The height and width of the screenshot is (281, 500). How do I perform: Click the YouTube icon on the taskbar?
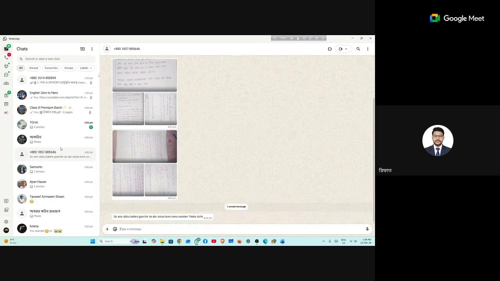[x=214, y=241]
